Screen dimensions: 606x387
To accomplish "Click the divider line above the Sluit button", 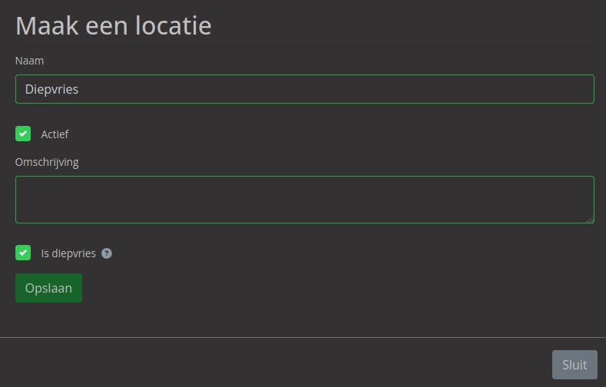I will (303, 337).
